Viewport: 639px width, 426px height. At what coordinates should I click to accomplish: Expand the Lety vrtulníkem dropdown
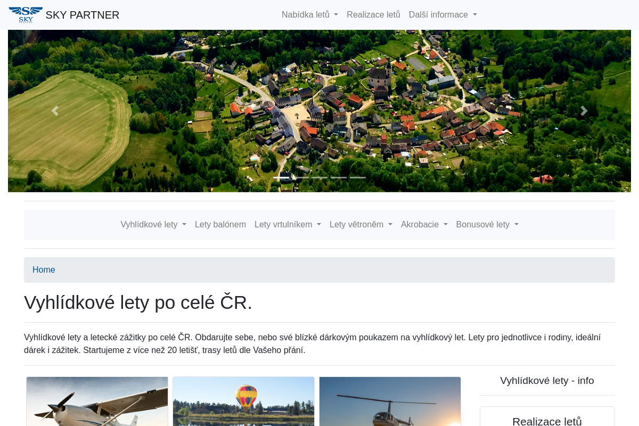288,224
